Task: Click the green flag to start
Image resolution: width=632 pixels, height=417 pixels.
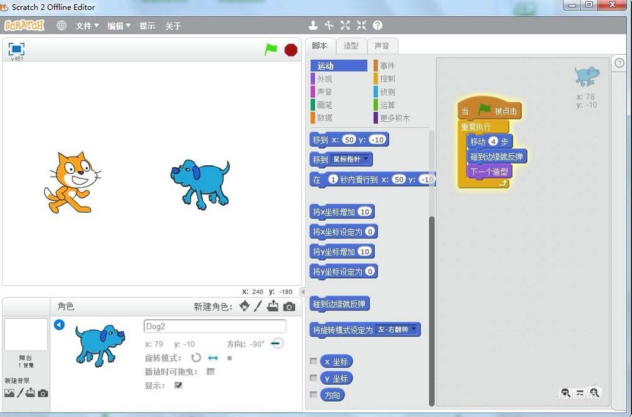Action: pyautogui.click(x=271, y=49)
